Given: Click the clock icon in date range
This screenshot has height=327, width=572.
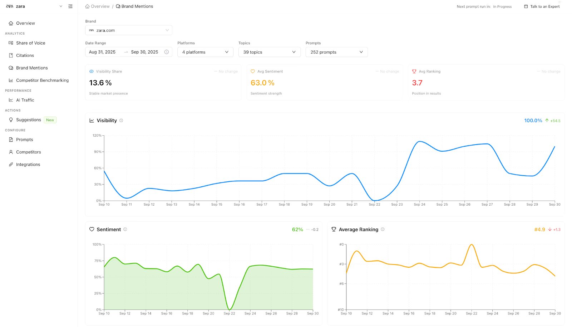Looking at the screenshot, I should point(167,52).
